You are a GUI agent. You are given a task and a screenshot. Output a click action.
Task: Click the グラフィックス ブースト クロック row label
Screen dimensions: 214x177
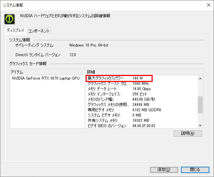(x=108, y=84)
